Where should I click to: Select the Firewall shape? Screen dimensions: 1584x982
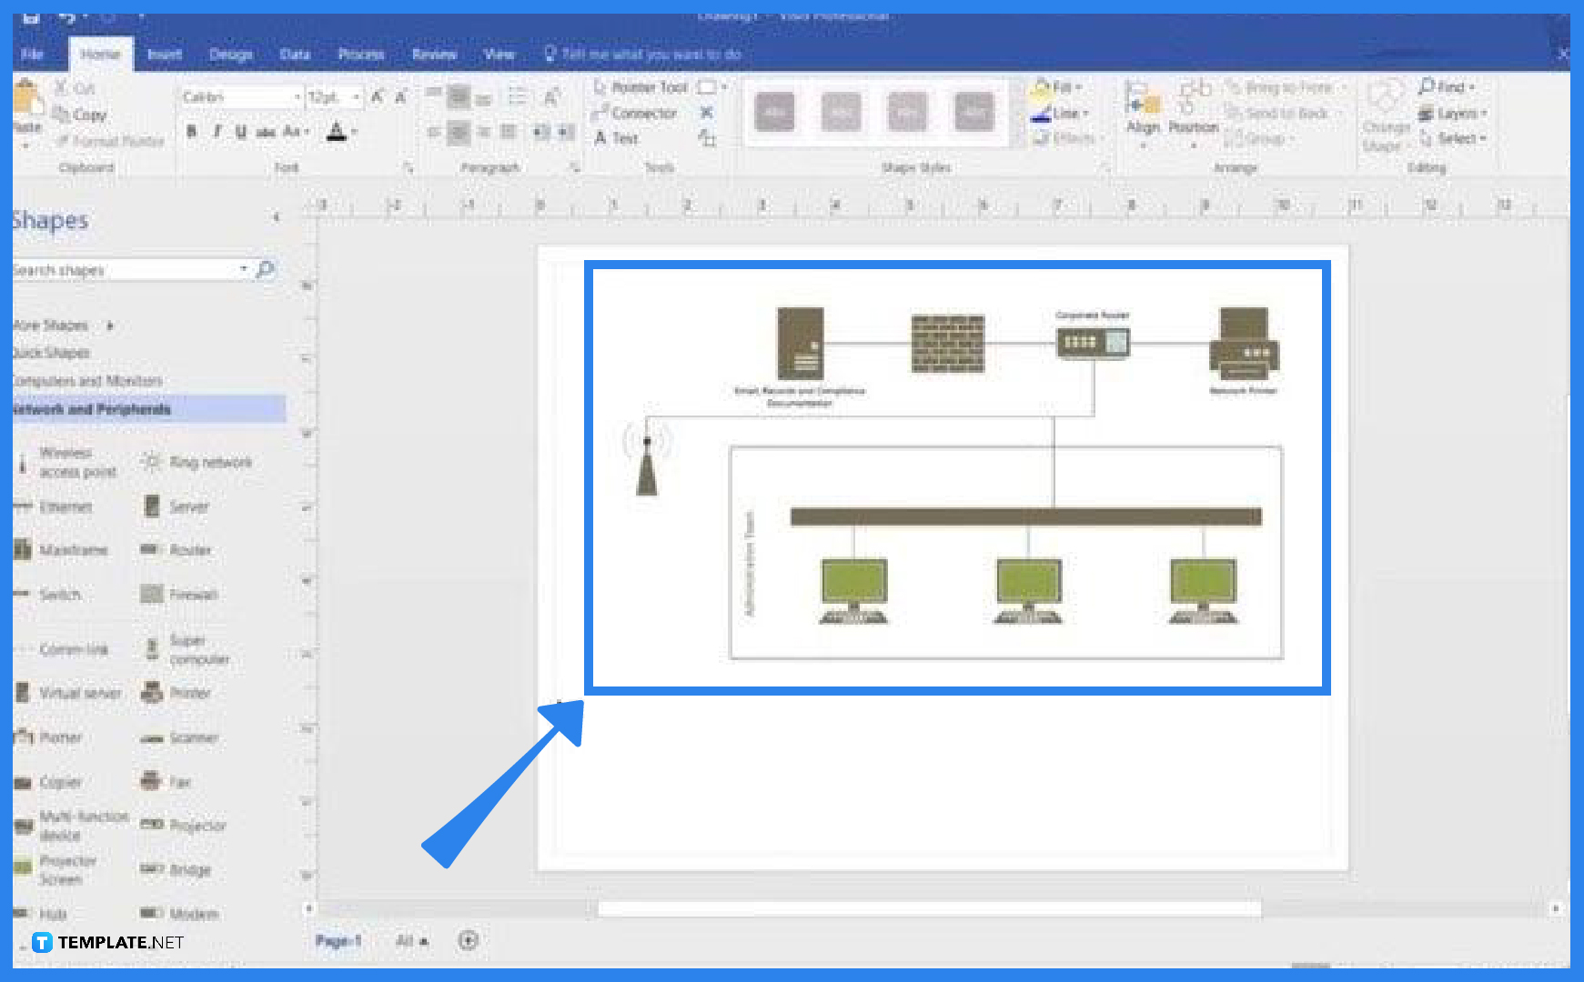click(191, 595)
